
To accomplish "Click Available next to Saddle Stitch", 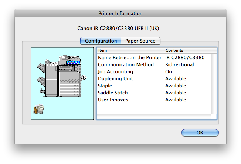I will [176, 93].
